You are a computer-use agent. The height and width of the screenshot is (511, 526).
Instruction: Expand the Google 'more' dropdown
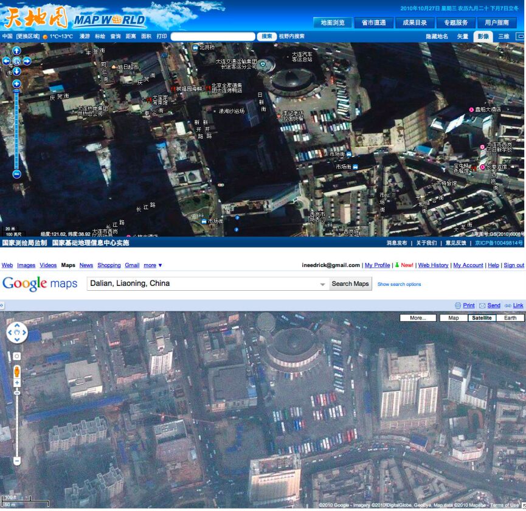pos(153,265)
